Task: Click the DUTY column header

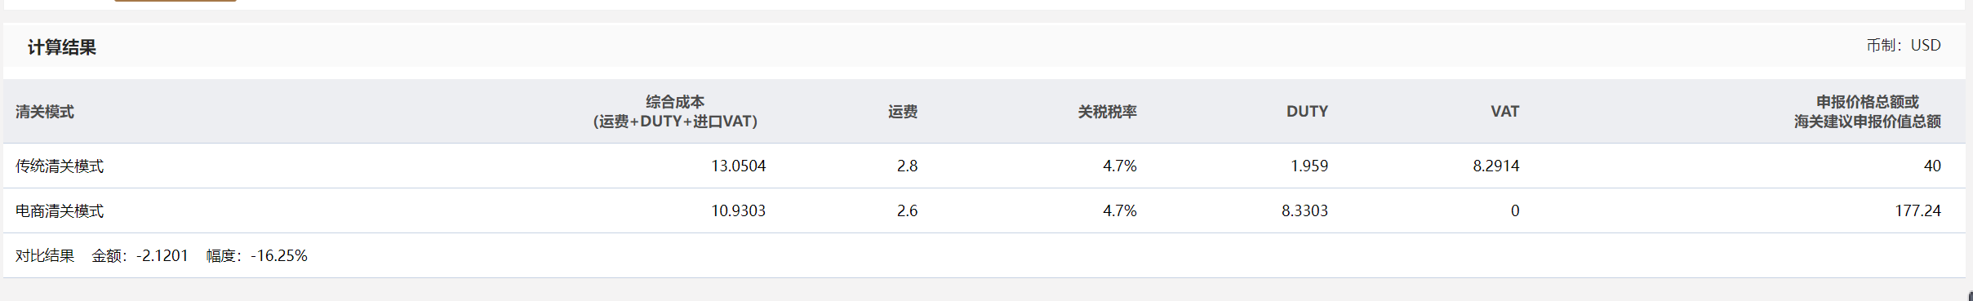Action: (x=1307, y=112)
